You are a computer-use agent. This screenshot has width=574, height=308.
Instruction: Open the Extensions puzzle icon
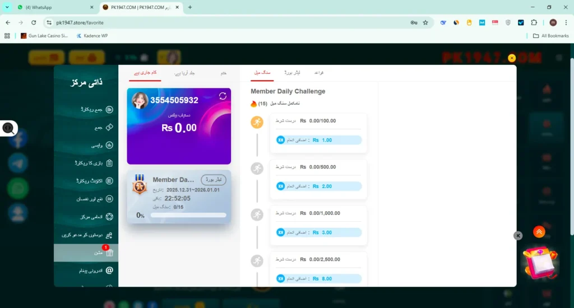point(534,22)
